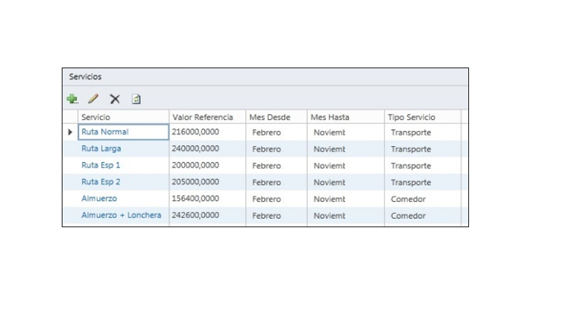Click Mes Hasta cell of Ruta Larga row
This screenshot has height=312, width=568.
point(345,148)
